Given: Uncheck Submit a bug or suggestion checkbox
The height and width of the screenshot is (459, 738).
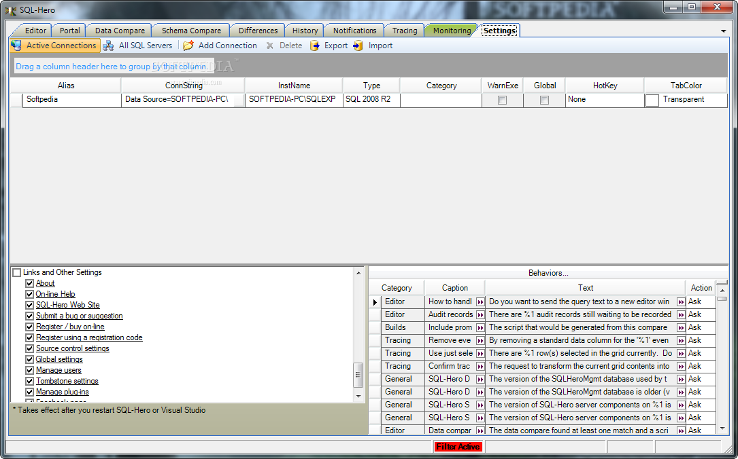Looking at the screenshot, I should point(30,316).
